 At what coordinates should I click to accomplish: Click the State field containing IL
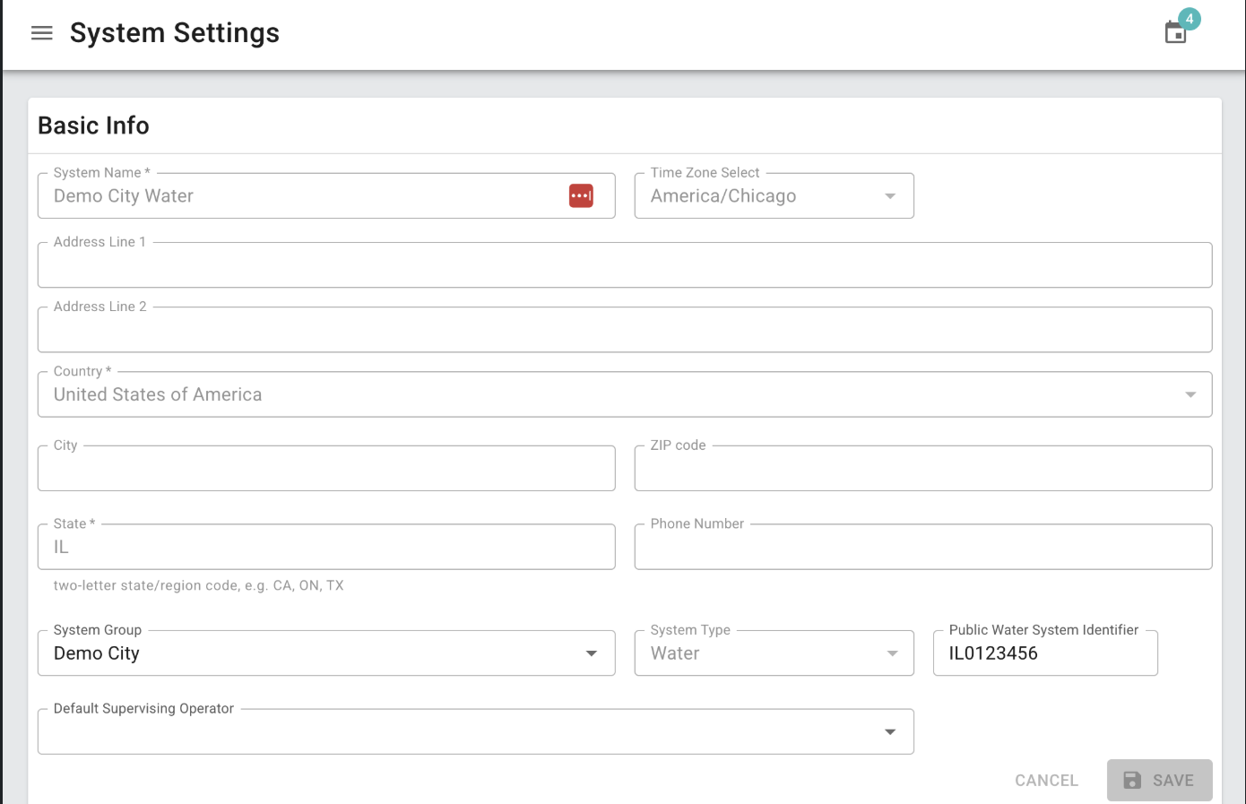326,548
